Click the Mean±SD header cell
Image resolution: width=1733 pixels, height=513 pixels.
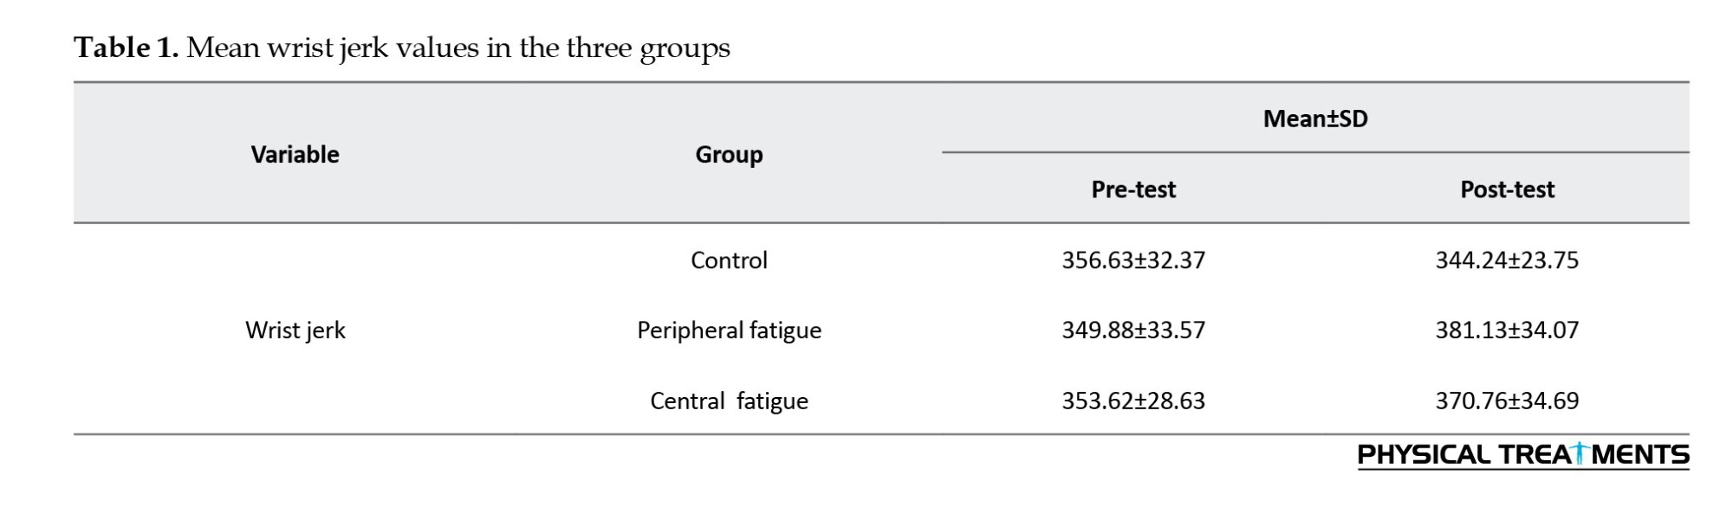(1314, 119)
